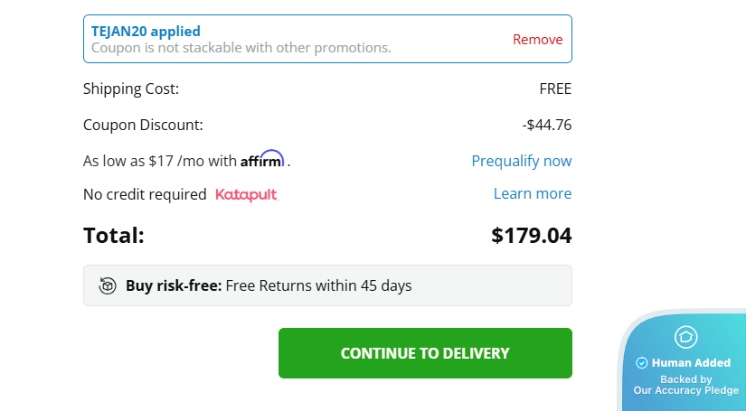
Task: Click the FREE shipping cost value
Action: click(555, 89)
